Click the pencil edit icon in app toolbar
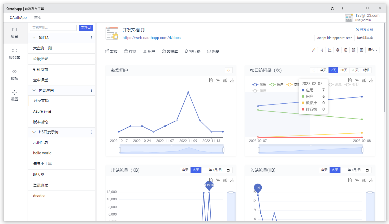389x224 pixels. click(x=314, y=50)
